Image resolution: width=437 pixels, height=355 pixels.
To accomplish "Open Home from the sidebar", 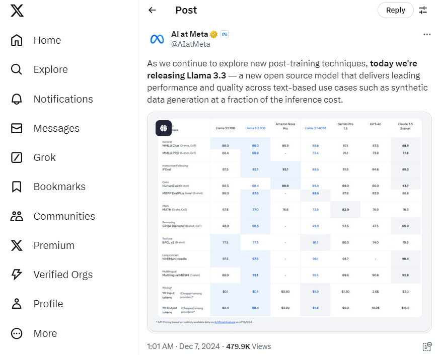I will [x=36, y=40].
